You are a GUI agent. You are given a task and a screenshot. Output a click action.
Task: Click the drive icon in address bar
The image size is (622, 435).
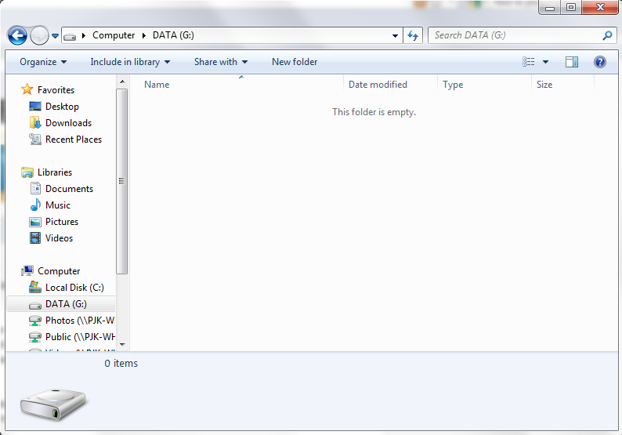point(70,37)
